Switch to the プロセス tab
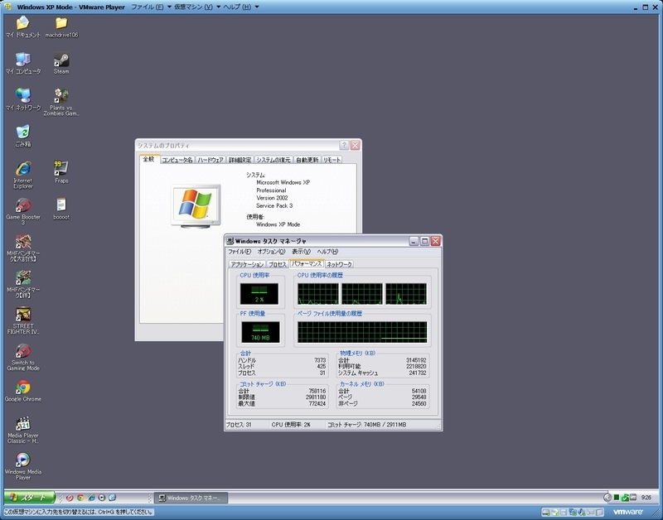The image size is (663, 520). click(278, 264)
